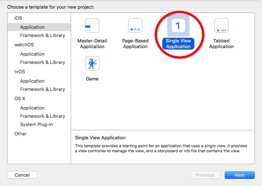Select the Game template icon
Screen dimensions: 262x186
pos(92,64)
